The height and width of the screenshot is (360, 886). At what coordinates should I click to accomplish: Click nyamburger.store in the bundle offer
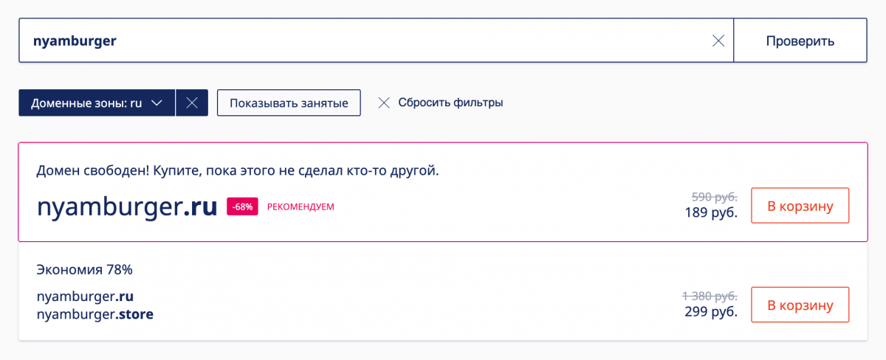[x=95, y=315]
